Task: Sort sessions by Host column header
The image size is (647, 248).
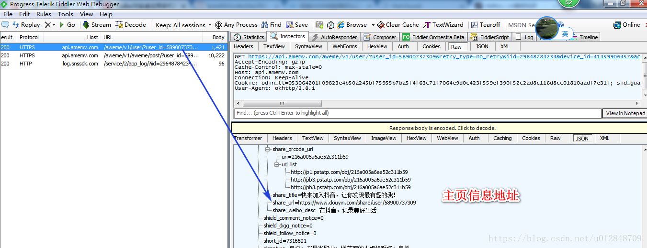Action: (x=72, y=37)
